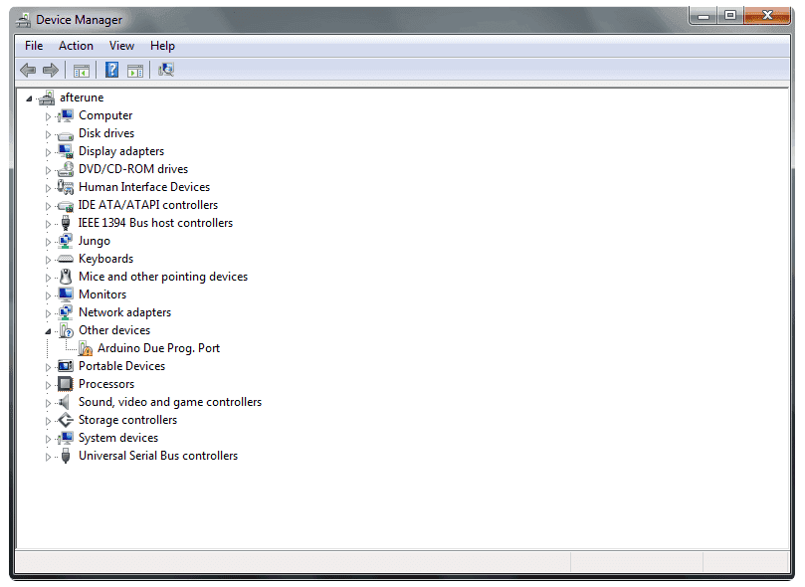Toggle the Show/Hide Console Tree button
The height and width of the screenshot is (587, 805).
tap(82, 70)
